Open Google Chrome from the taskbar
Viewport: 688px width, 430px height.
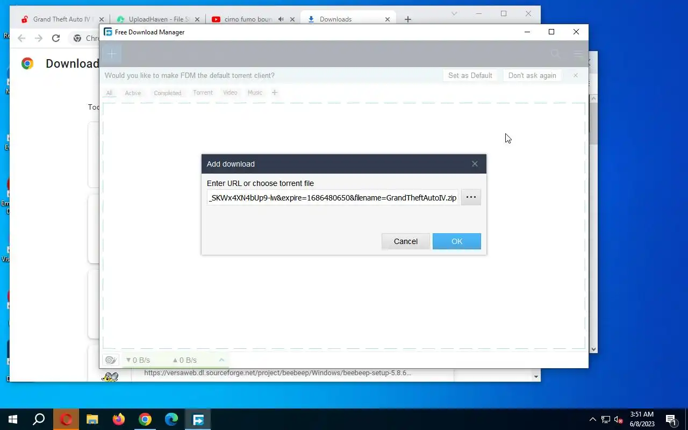(x=145, y=419)
